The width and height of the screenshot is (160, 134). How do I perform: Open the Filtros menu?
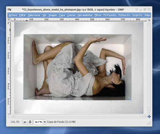98,15
